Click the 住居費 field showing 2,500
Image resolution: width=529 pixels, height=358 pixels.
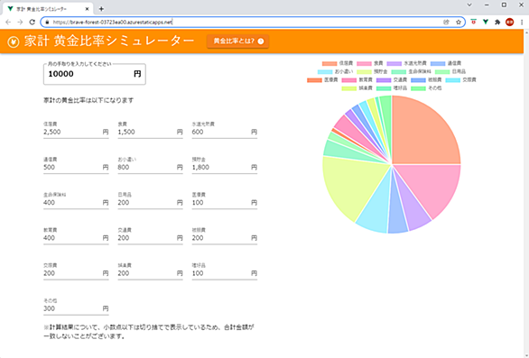point(76,130)
